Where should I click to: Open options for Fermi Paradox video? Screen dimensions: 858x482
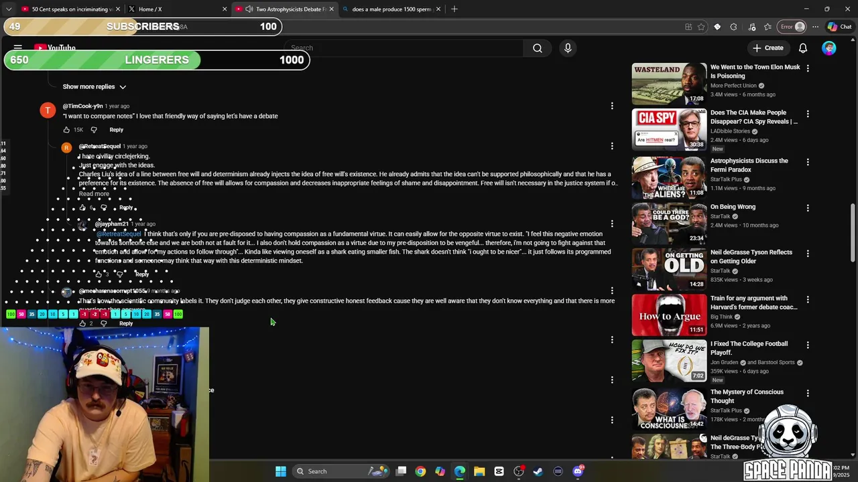808,162
